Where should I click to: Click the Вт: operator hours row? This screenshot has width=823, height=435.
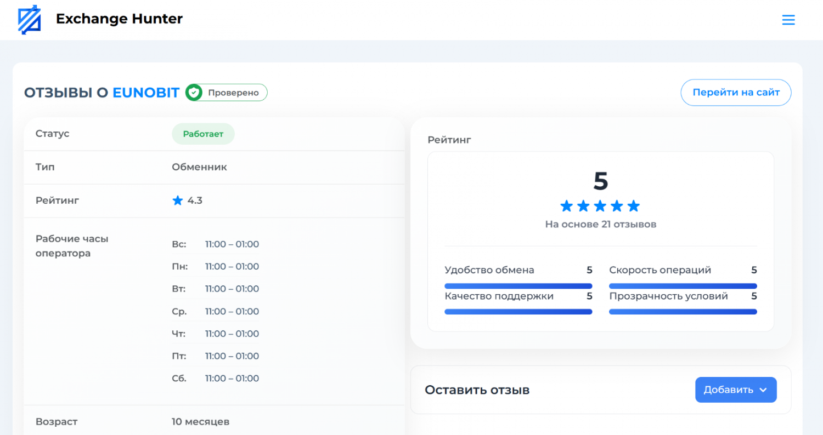(x=215, y=289)
